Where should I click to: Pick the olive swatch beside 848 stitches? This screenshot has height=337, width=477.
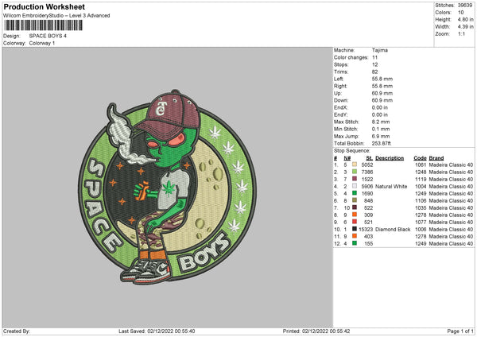355,200
